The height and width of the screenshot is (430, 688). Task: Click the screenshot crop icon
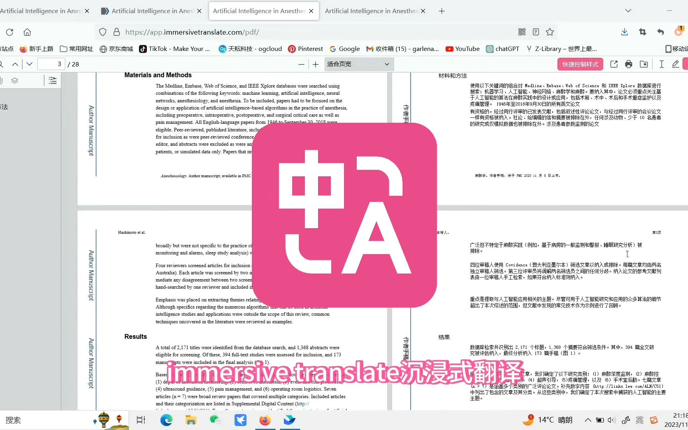pyautogui.click(x=643, y=32)
